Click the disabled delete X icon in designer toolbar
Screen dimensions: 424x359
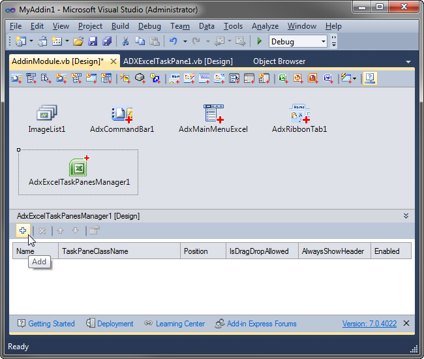click(x=42, y=230)
